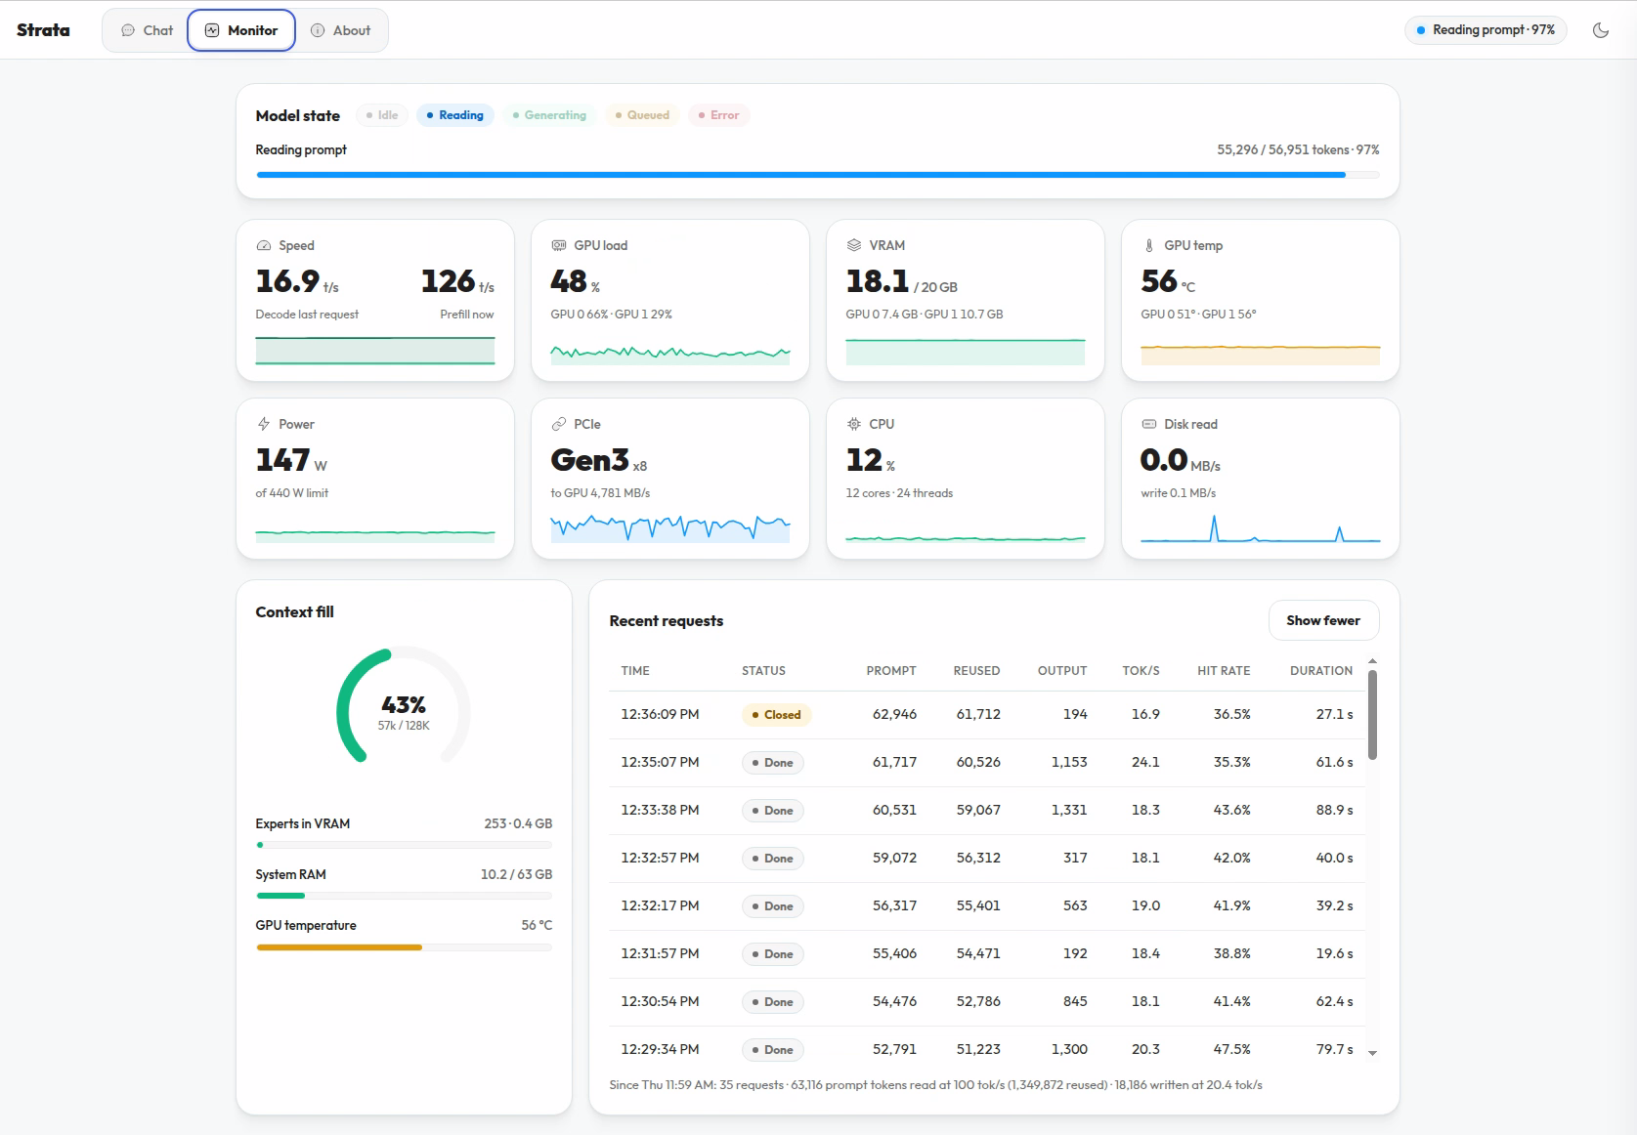The width and height of the screenshot is (1637, 1135).
Task: Click the Closed status badge
Action: 776,715
